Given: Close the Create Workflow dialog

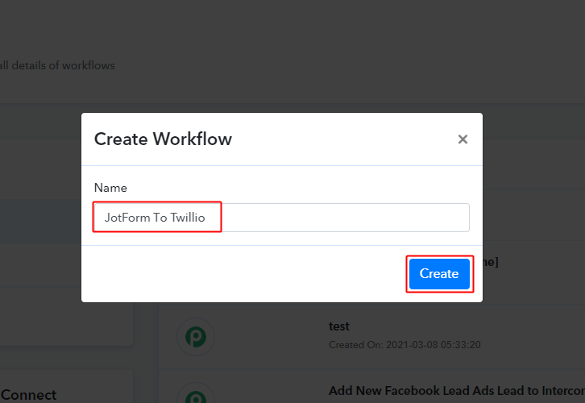Looking at the screenshot, I should (463, 139).
